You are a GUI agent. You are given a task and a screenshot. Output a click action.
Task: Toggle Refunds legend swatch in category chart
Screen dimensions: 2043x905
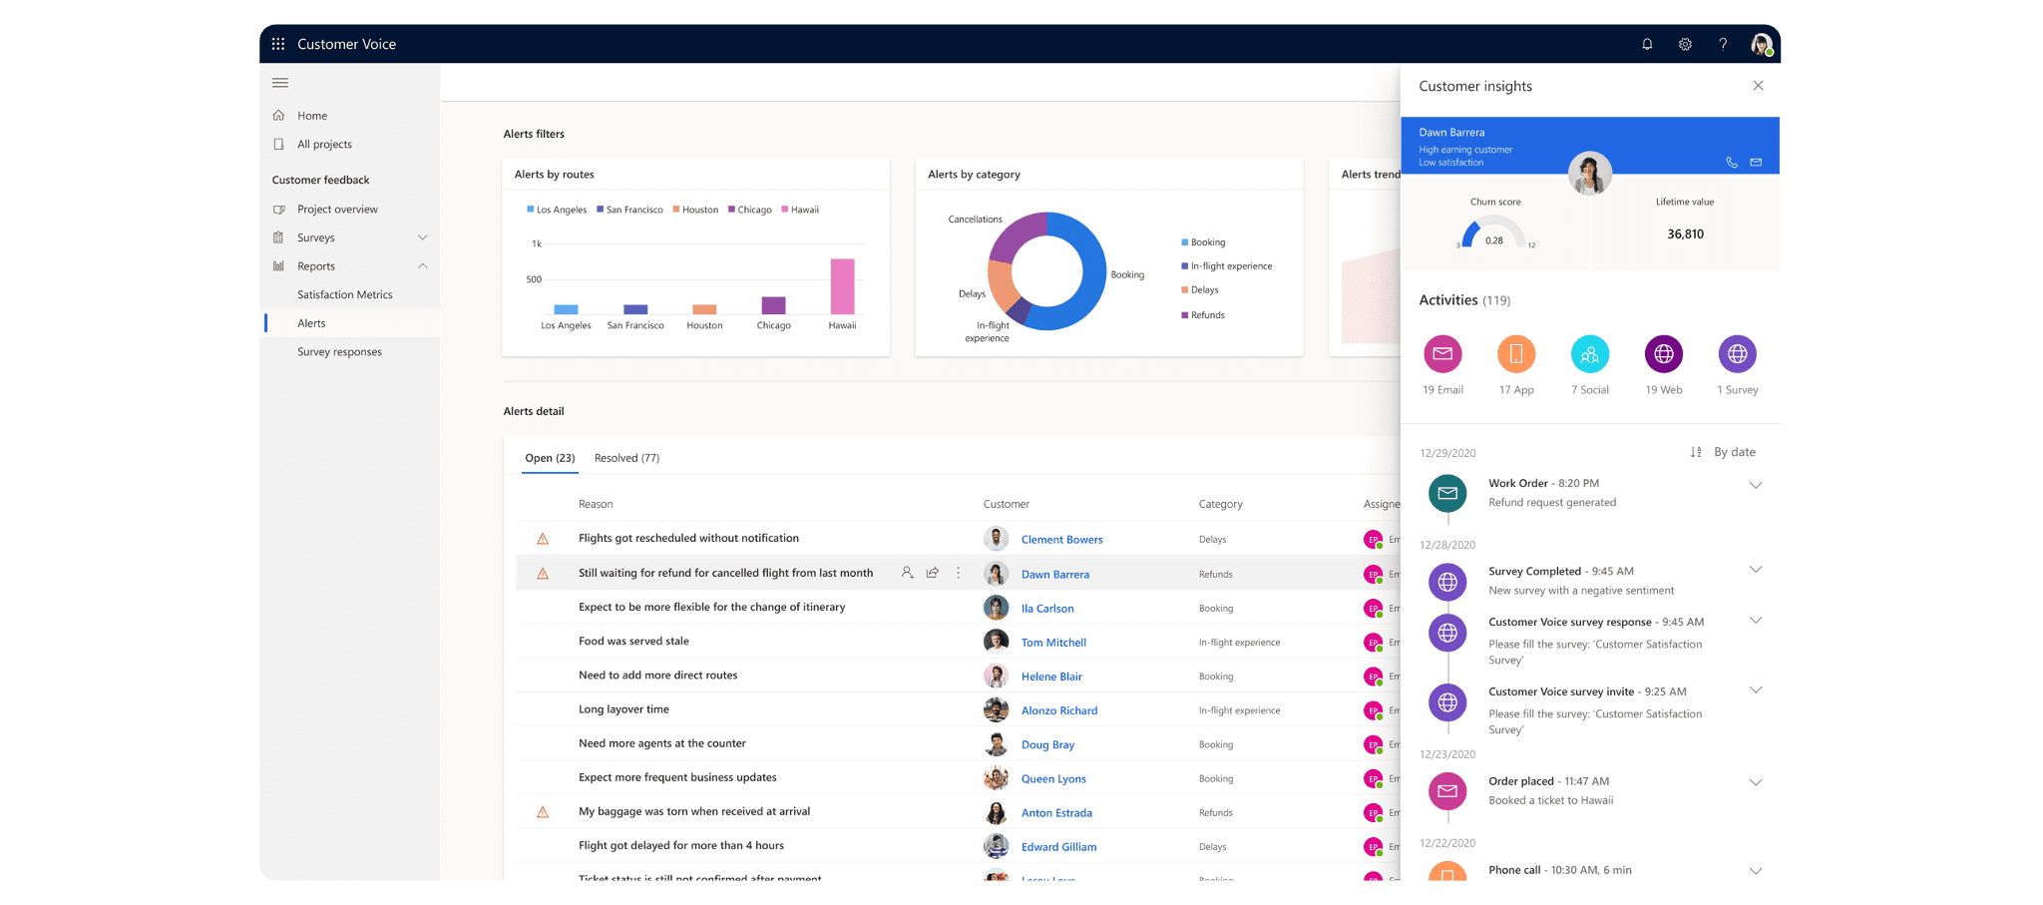click(x=1184, y=315)
